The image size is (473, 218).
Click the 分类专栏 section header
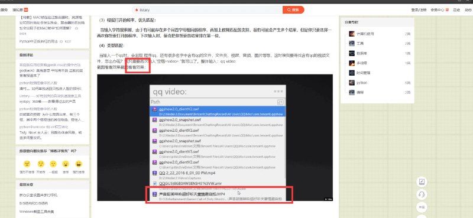pos(351,22)
